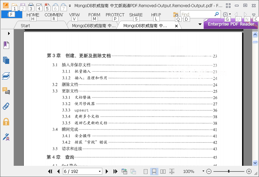Viewport: 259px width, 177px height.
Task: Zoom in with the plus button
Action: tap(249, 171)
